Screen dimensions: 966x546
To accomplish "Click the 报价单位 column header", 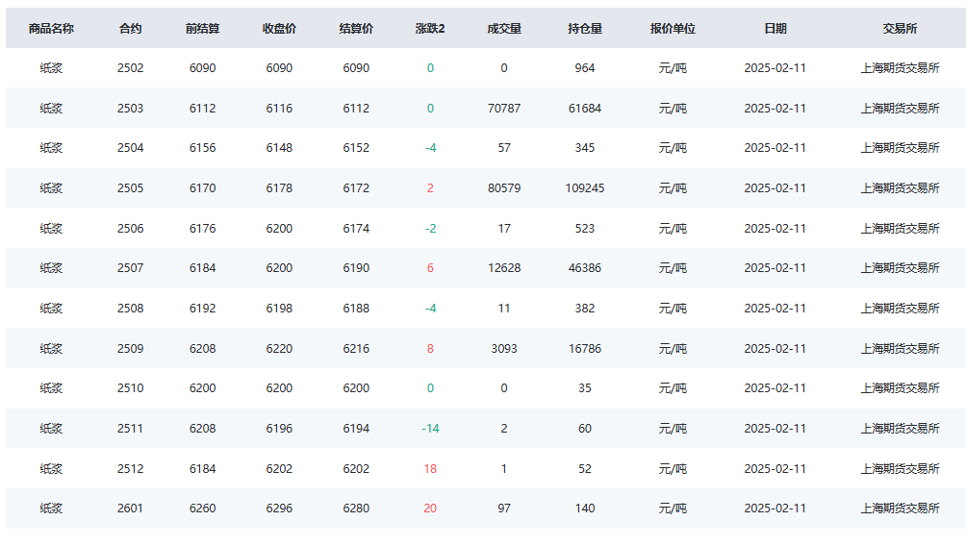I will (x=673, y=28).
